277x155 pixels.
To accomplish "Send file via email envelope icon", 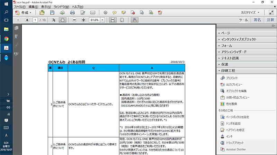I will pyautogui.click(x=93, y=13).
